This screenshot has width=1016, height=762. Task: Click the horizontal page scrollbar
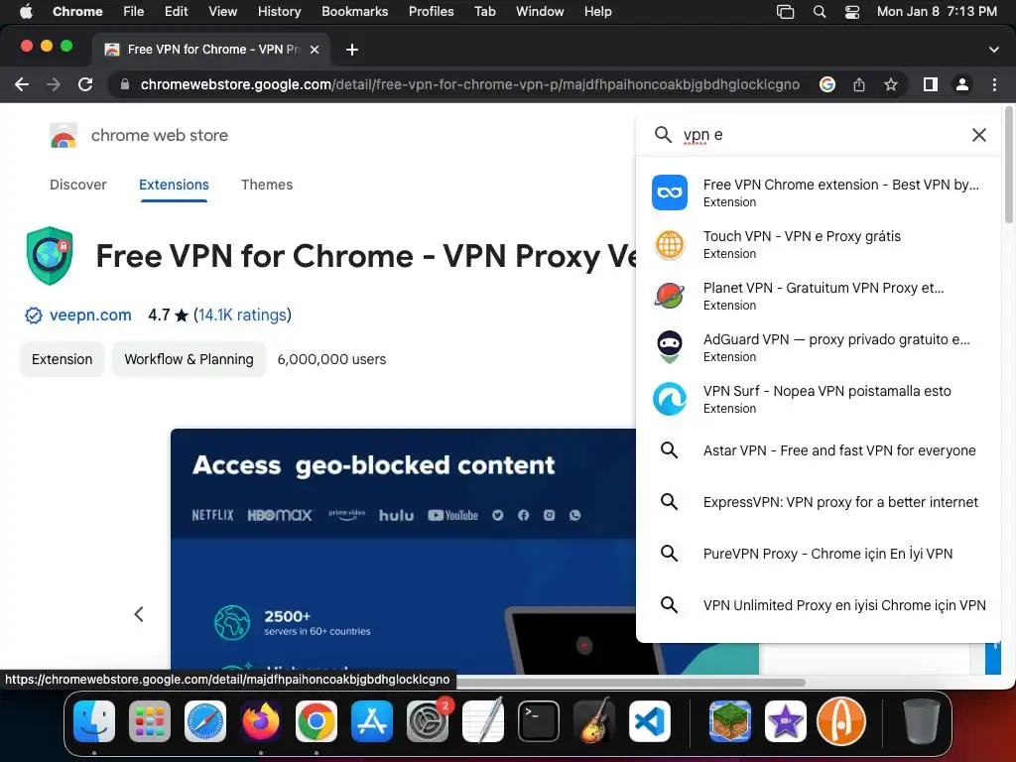631,683
